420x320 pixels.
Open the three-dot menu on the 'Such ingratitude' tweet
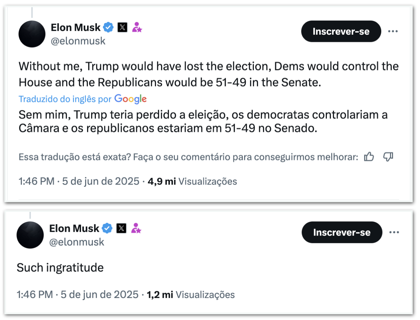coord(394,232)
